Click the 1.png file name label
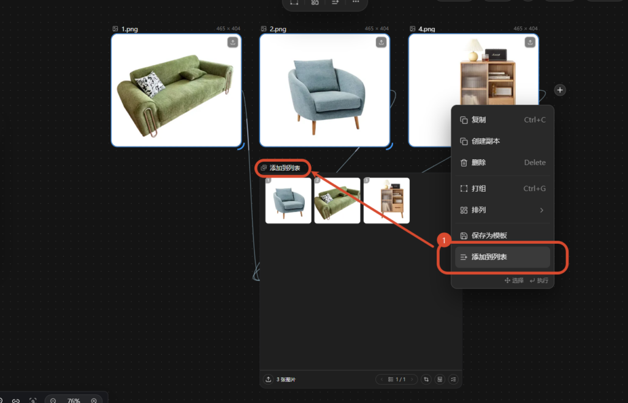Image resolution: width=628 pixels, height=403 pixels. click(129, 29)
